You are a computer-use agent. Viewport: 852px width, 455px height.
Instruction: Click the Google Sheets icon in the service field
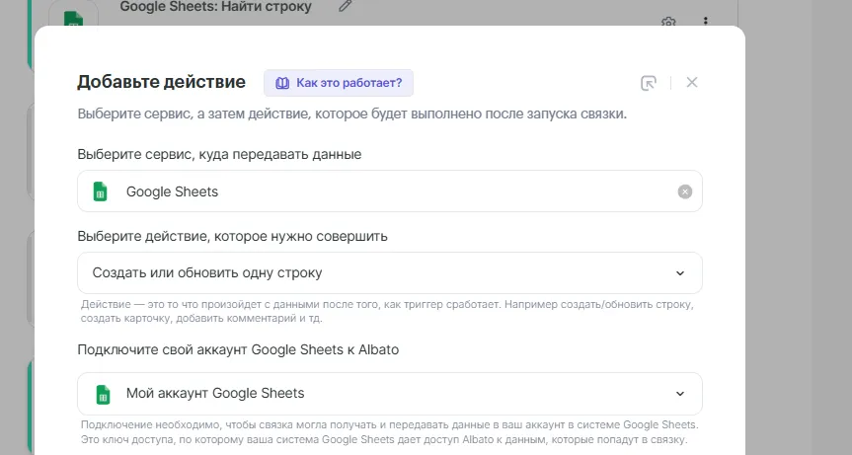click(x=100, y=191)
